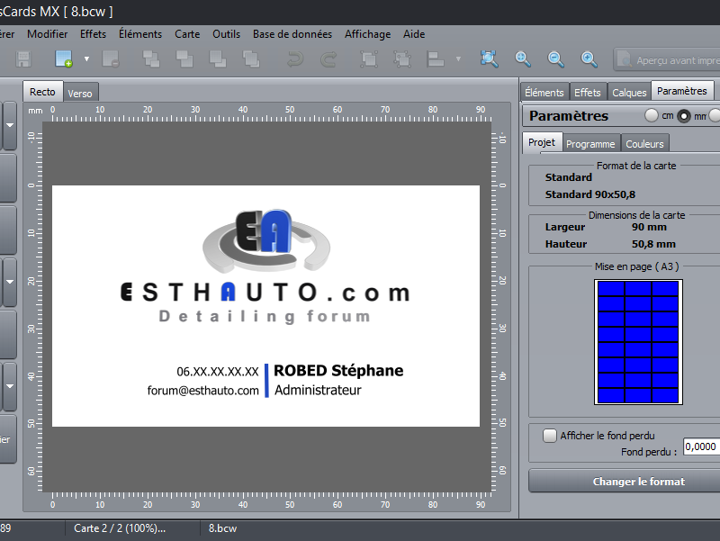Click the A3 page layout preview thumbnail
The height and width of the screenshot is (541, 720).
[638, 342]
